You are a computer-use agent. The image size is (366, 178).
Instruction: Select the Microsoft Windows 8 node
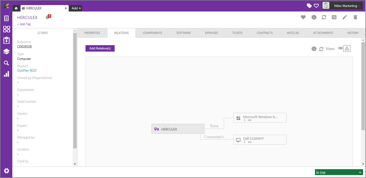pos(260,118)
